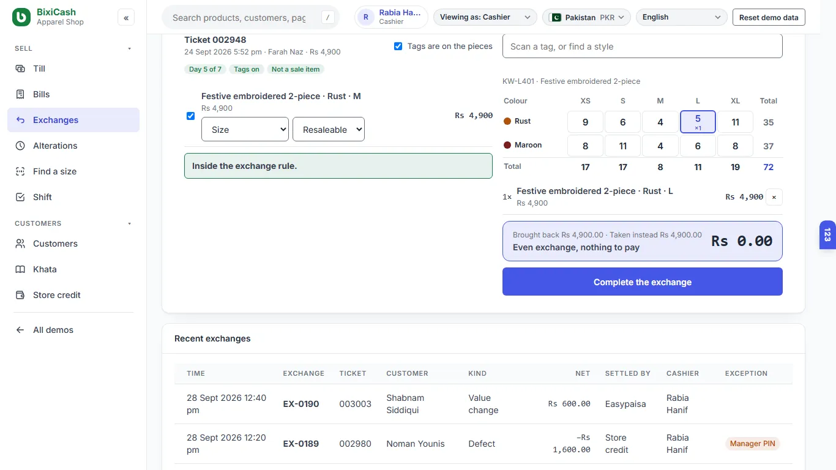Click Complete the exchange button

point(643,282)
